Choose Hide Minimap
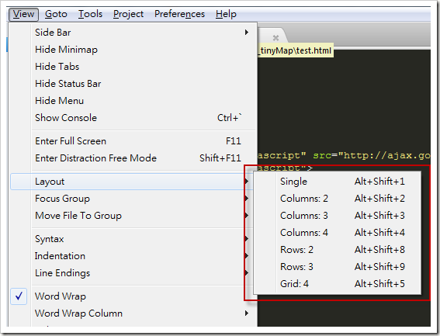The image size is (440, 336). (x=133, y=50)
